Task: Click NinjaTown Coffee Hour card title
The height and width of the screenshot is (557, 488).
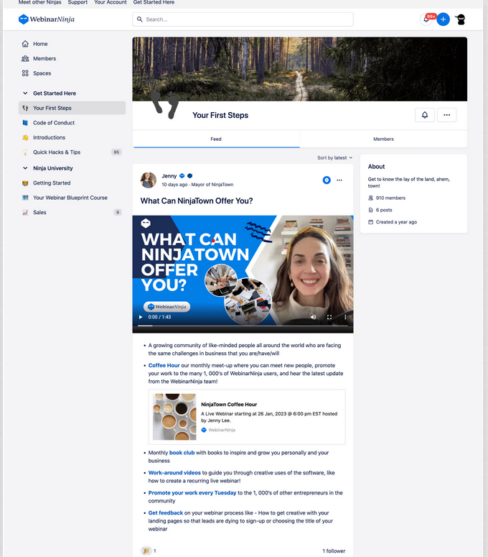Action: [229, 404]
